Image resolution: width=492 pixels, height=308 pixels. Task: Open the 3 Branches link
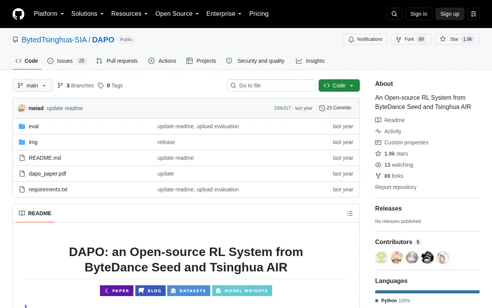coord(76,85)
